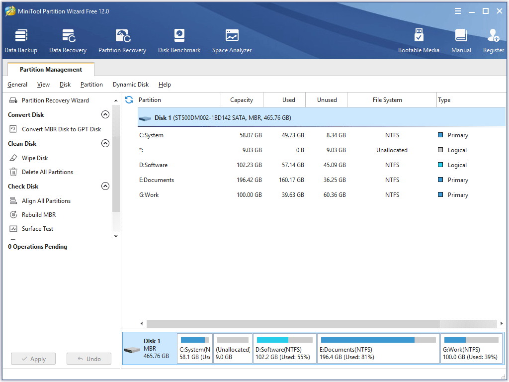Open the Bootable Media creator
The width and height of the screenshot is (509, 382).
[x=419, y=40]
